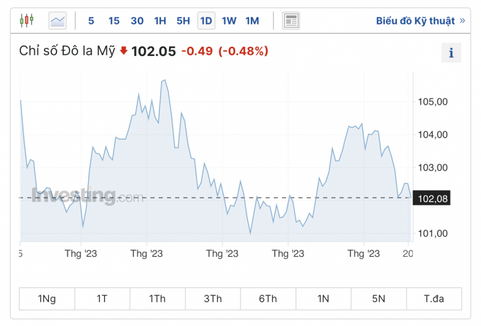
Task: Select the 1D daily interval
Action: 206,21
